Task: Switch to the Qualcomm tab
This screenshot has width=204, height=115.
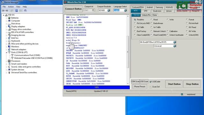Action: 157,11
